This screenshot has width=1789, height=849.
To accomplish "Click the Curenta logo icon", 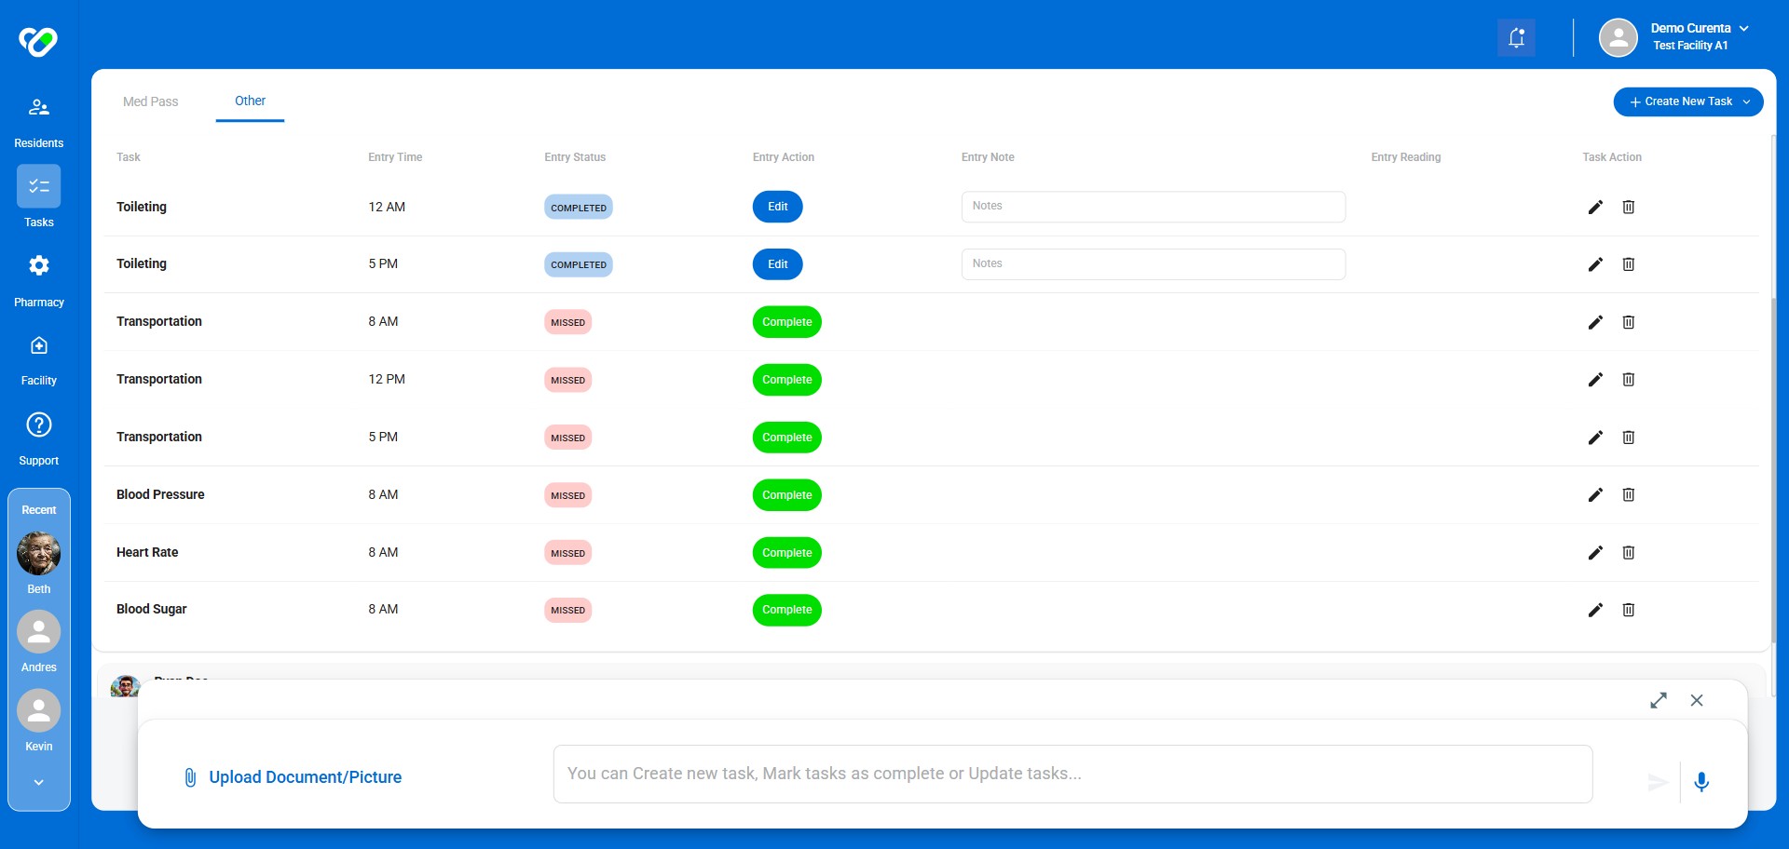I will (38, 41).
